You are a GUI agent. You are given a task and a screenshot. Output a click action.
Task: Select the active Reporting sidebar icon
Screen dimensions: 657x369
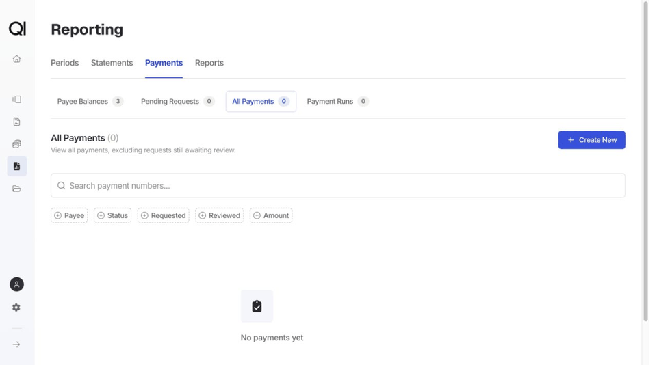point(16,167)
